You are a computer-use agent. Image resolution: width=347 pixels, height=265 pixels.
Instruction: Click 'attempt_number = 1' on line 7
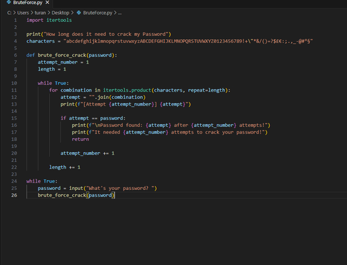63,62
